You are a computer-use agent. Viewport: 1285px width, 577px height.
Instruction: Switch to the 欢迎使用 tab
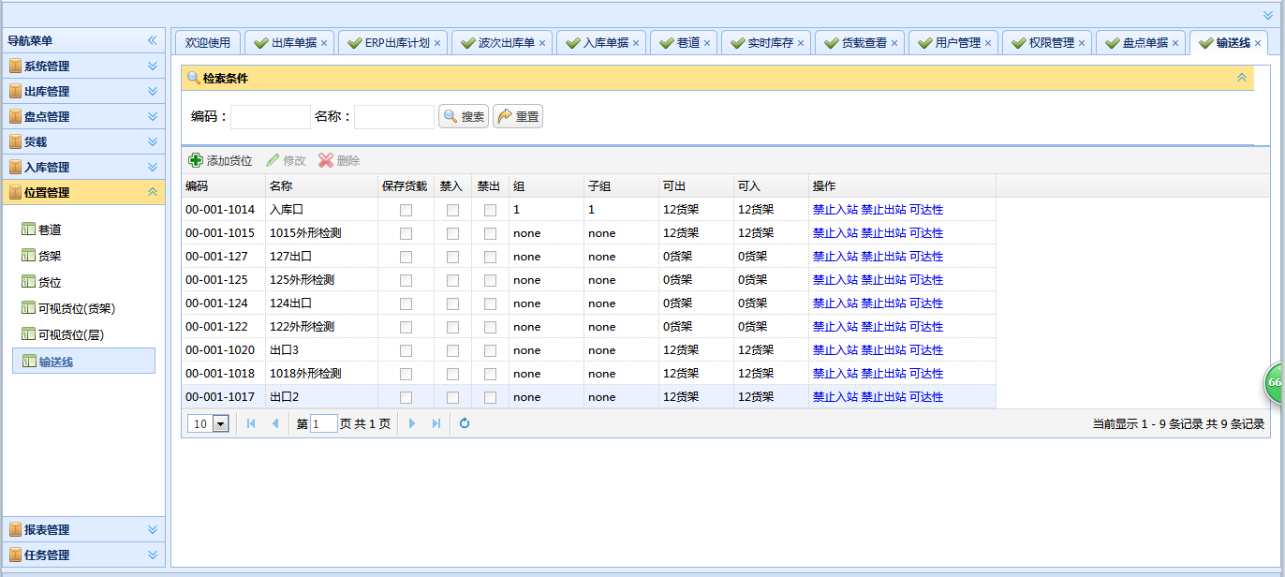coord(208,43)
